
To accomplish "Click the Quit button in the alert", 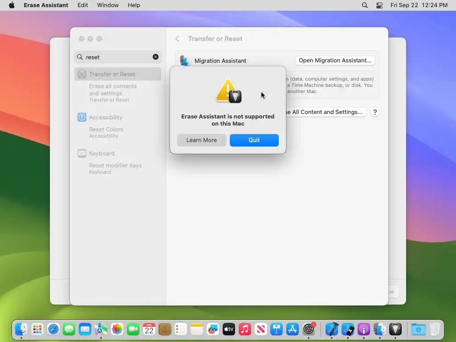I will click(254, 140).
